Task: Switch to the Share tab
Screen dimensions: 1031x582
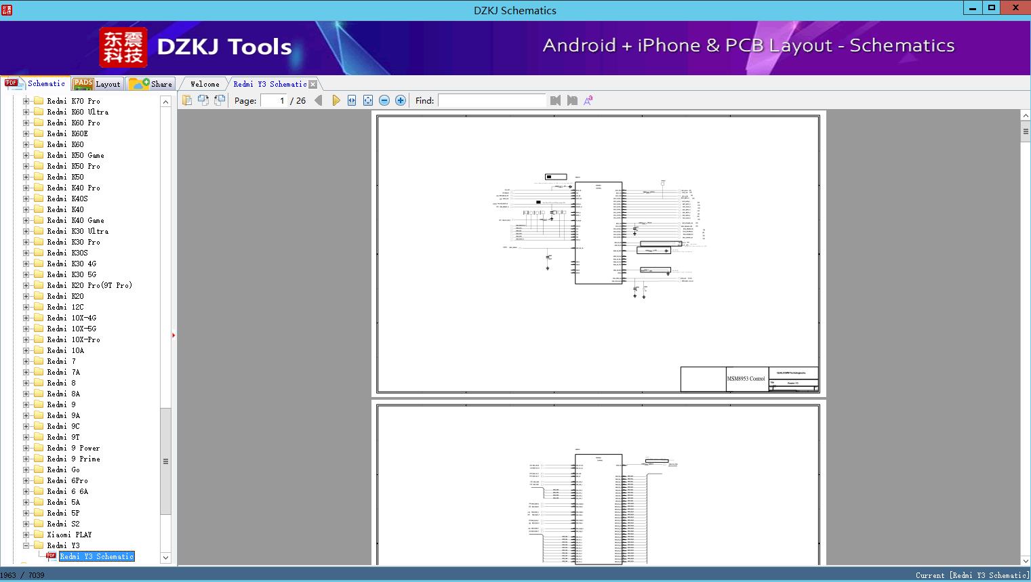Action: coord(152,83)
